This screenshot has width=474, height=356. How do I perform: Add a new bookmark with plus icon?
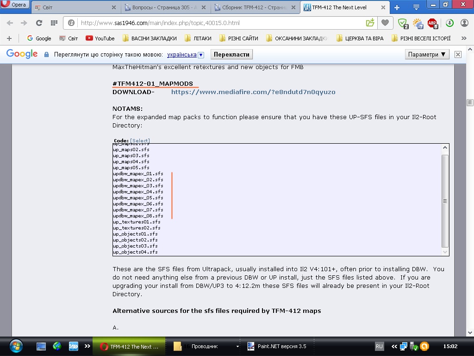point(9,38)
